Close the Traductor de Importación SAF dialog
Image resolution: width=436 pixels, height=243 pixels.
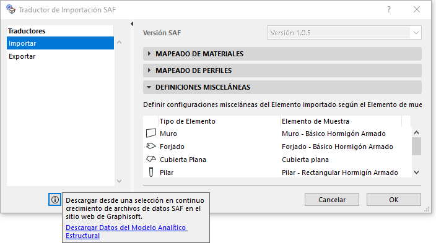(417, 9)
